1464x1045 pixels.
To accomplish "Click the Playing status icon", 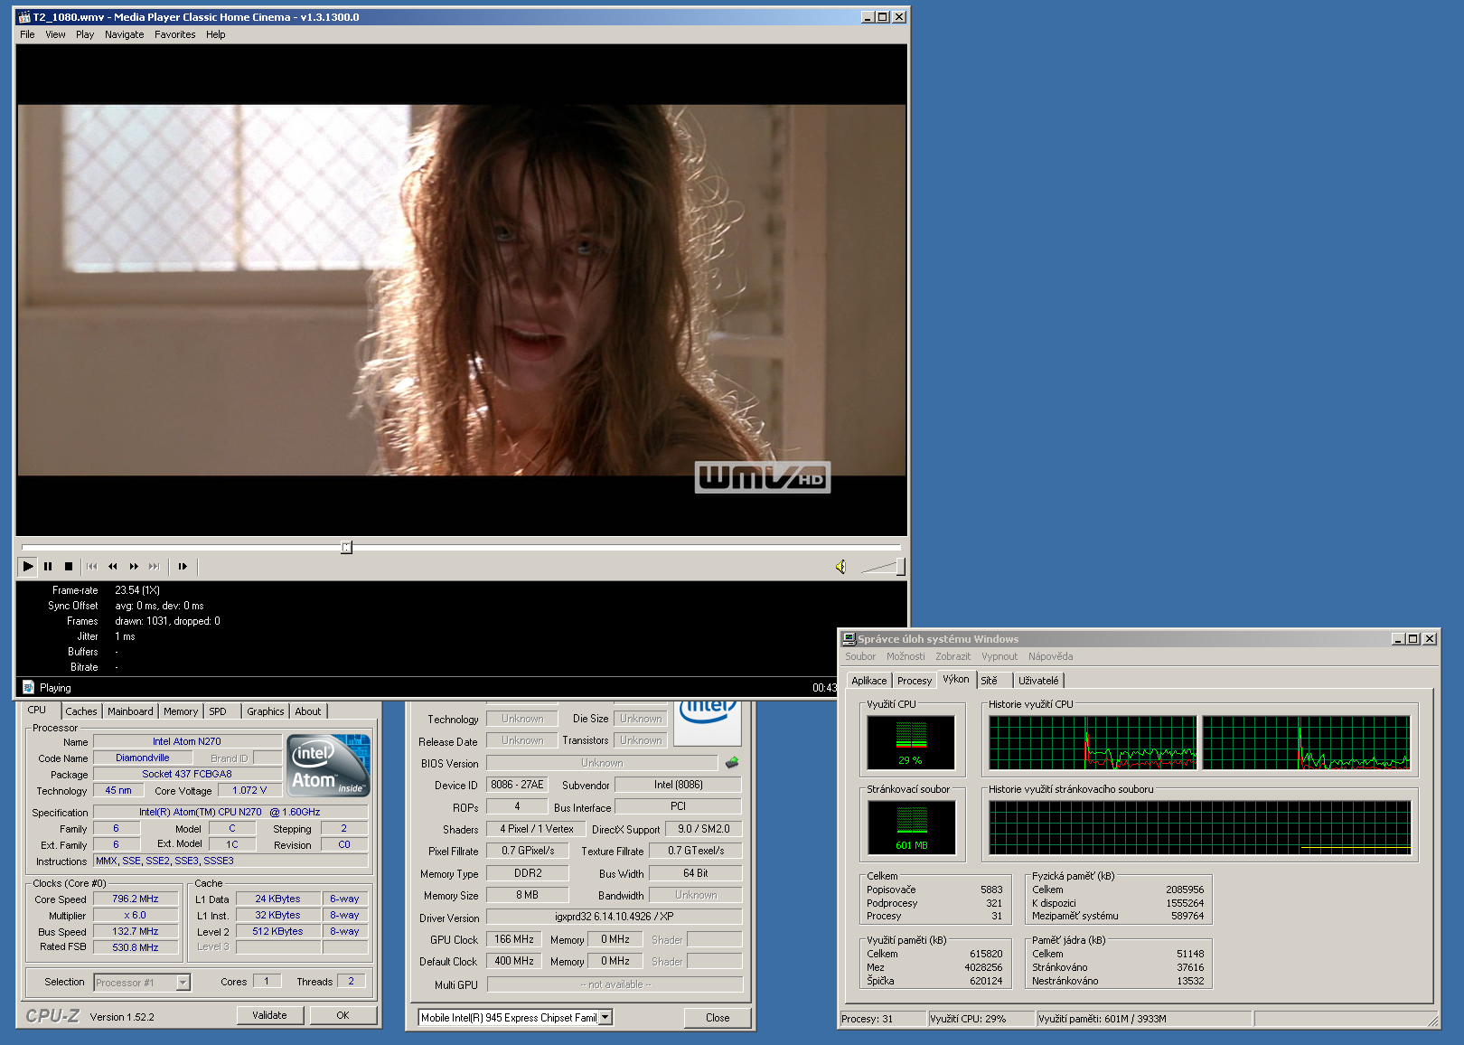I will click(28, 687).
